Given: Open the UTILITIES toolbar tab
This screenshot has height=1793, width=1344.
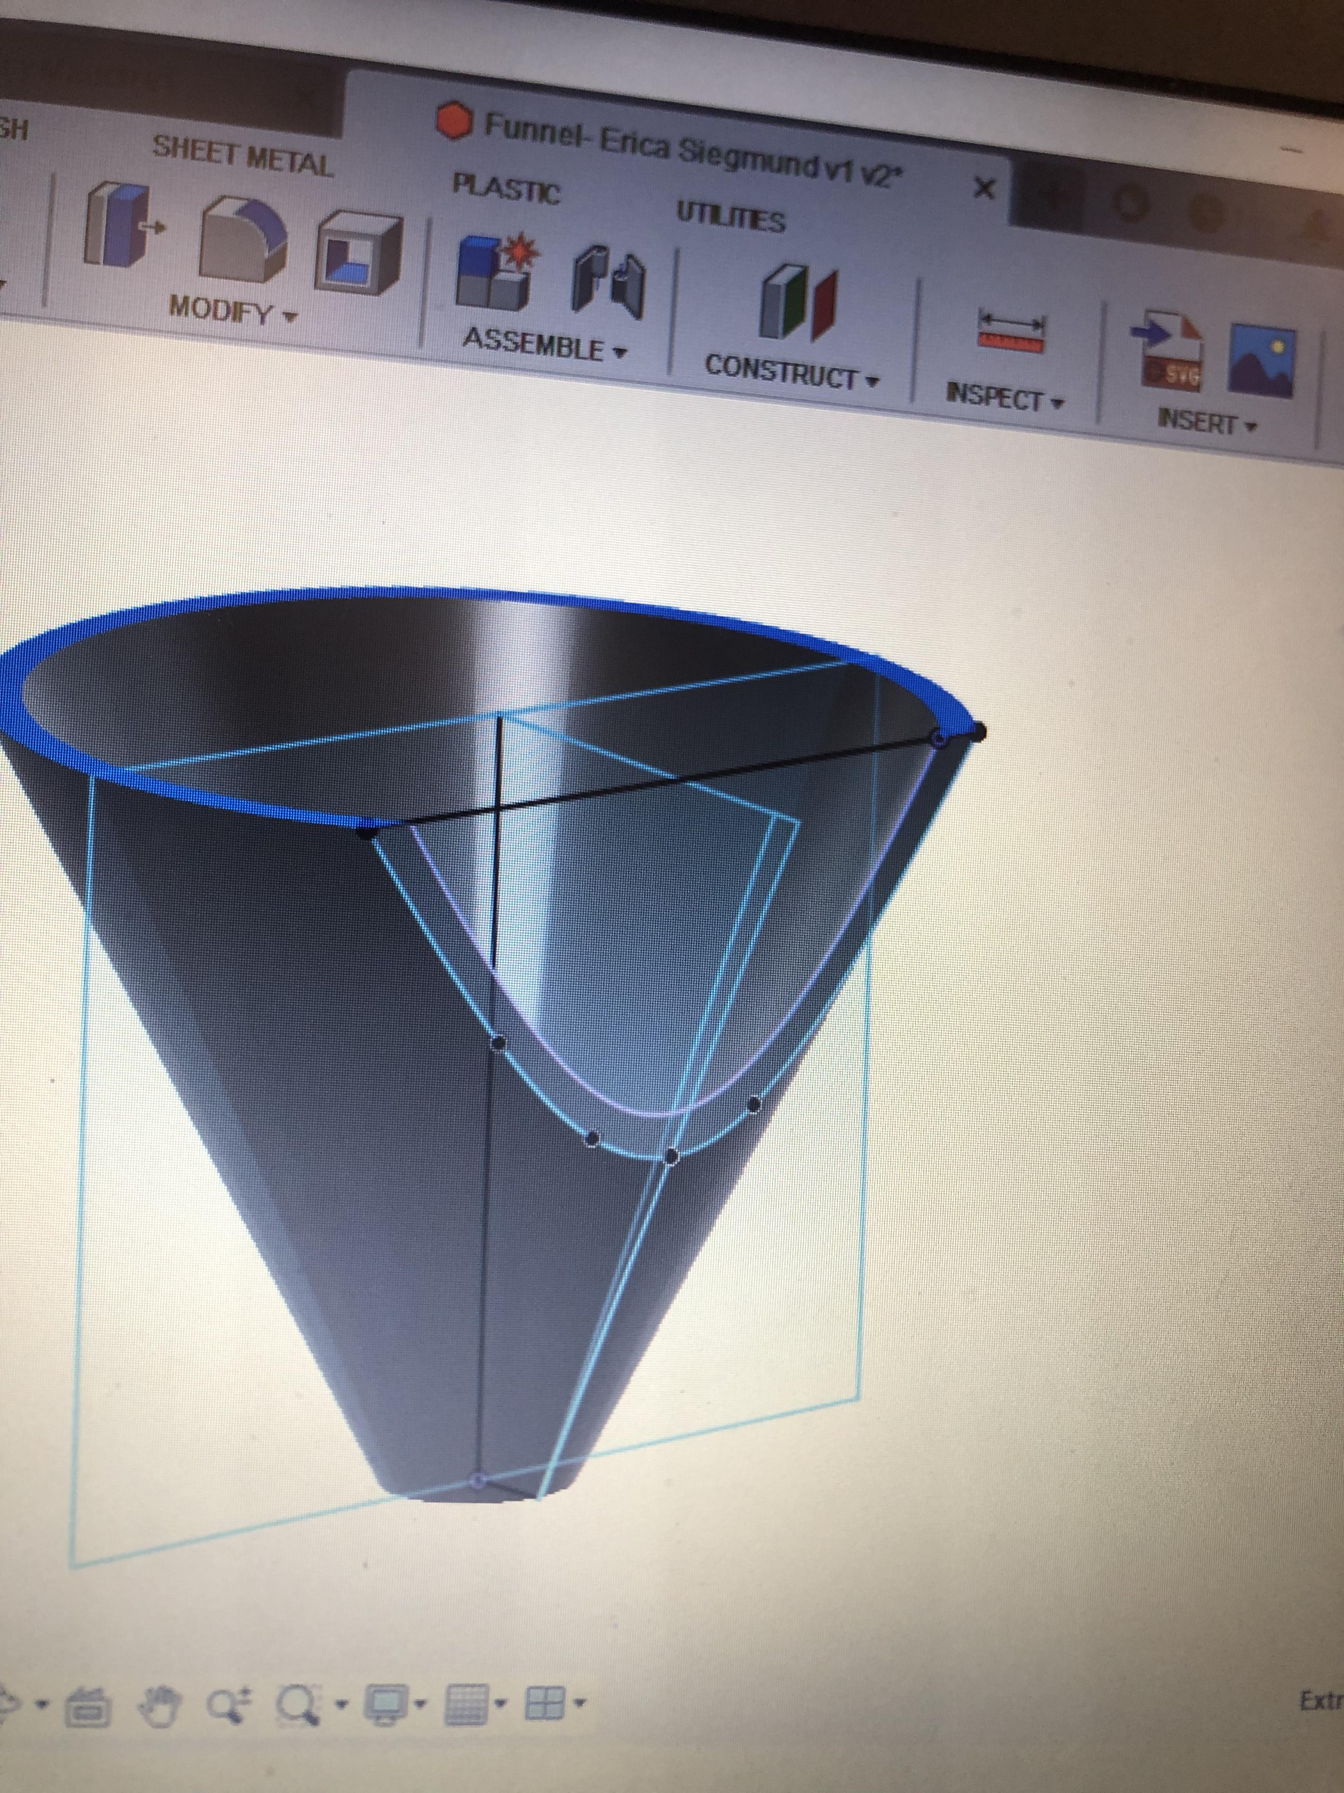Looking at the screenshot, I should point(730,217).
